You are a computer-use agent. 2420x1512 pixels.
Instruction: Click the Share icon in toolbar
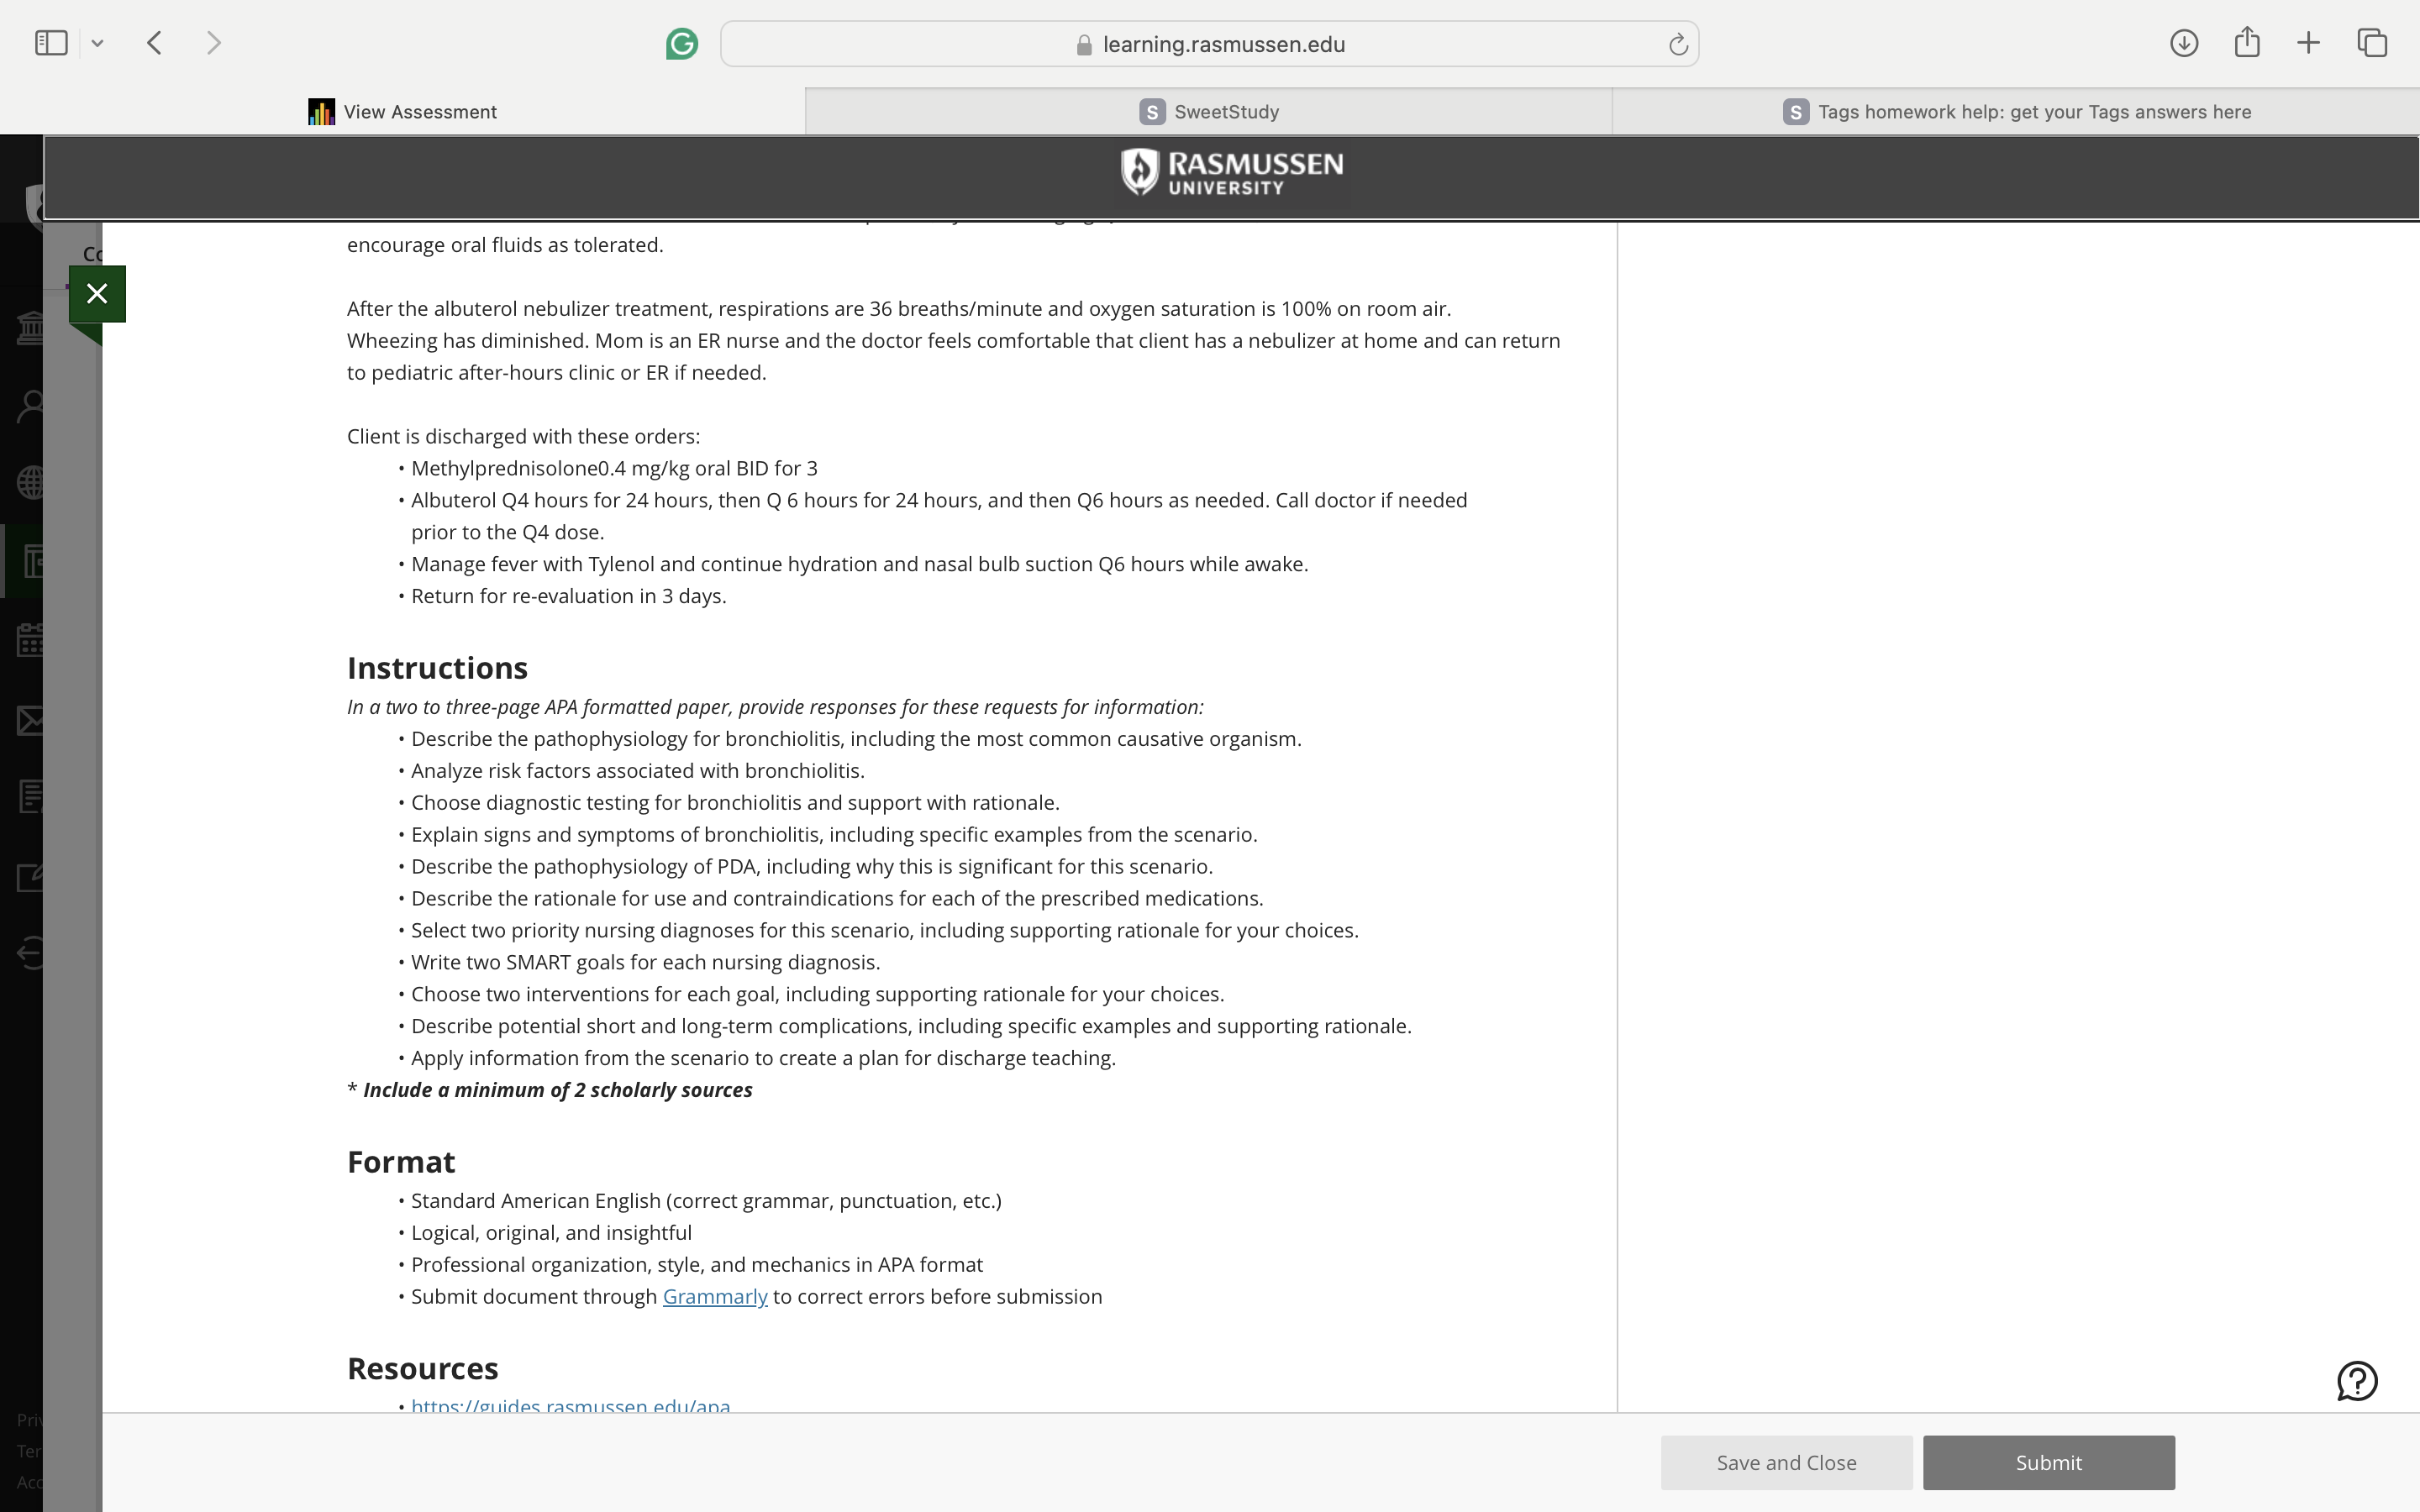2247,42
